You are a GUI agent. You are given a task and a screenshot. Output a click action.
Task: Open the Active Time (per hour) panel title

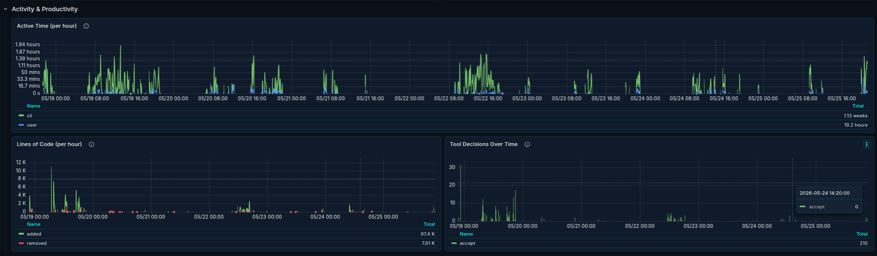pos(47,26)
